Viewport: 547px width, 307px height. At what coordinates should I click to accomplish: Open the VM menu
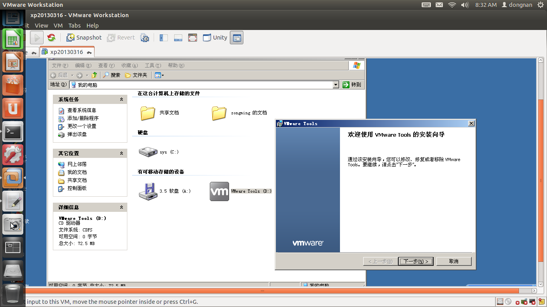click(58, 25)
